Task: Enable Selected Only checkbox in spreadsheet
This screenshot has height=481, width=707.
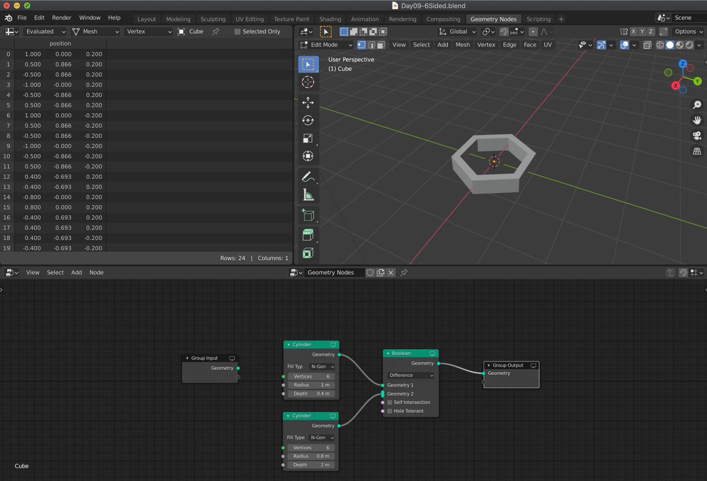Action: coord(237,32)
